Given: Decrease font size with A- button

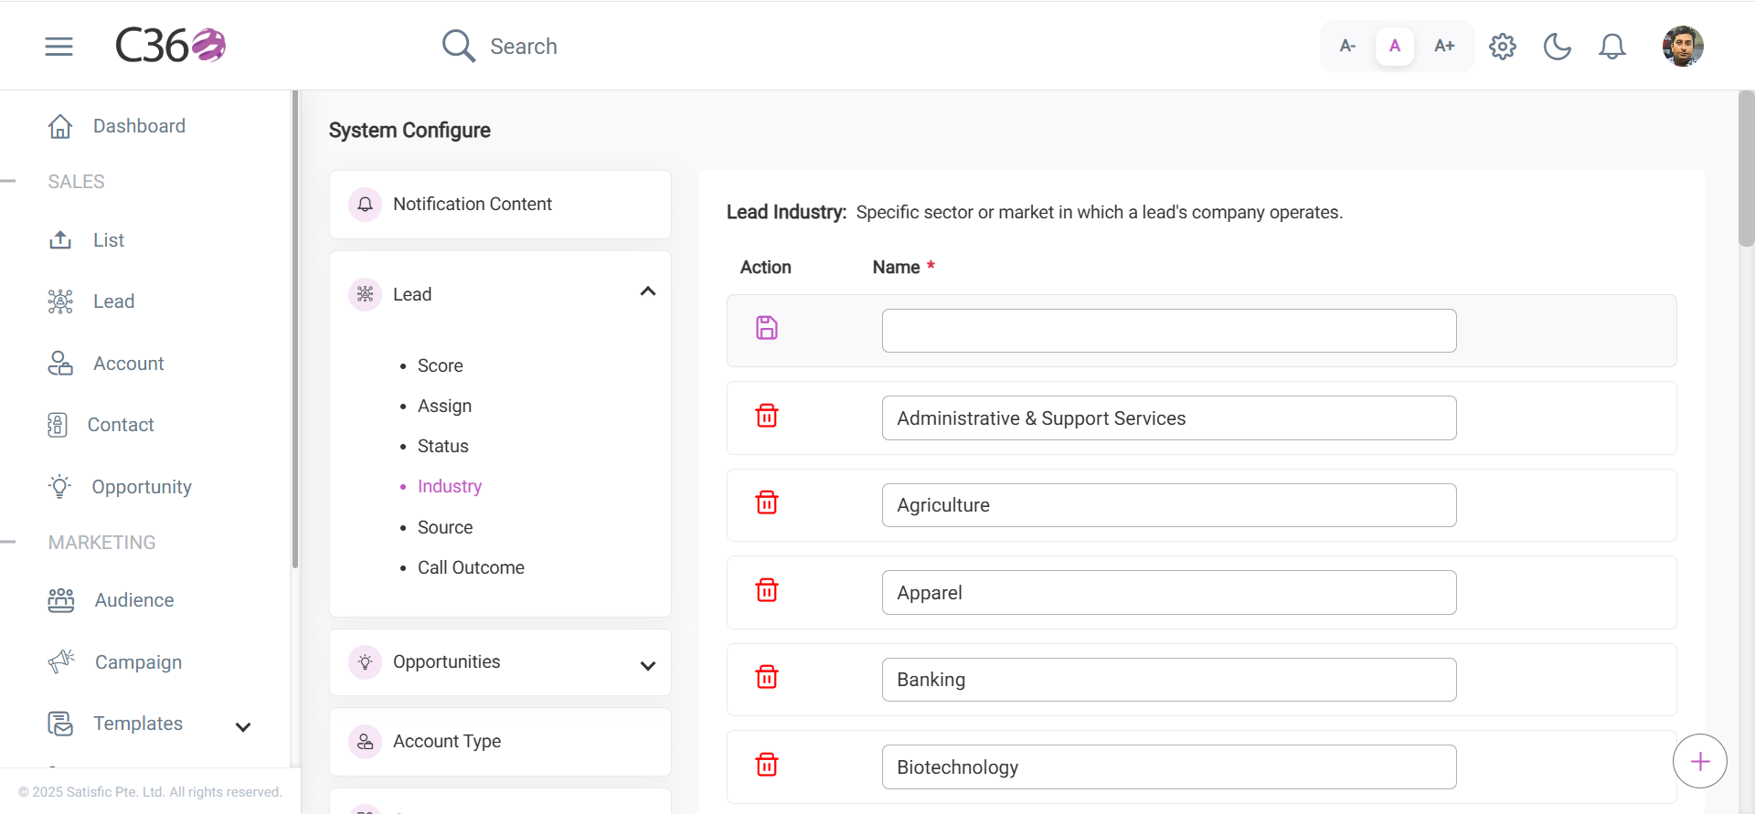Looking at the screenshot, I should 1347,46.
